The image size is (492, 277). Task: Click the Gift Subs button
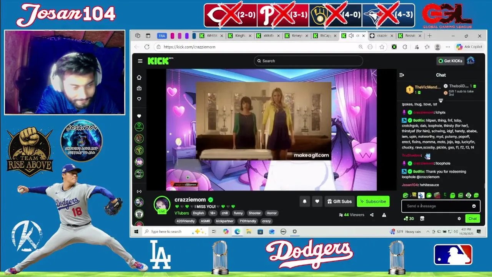(x=340, y=201)
